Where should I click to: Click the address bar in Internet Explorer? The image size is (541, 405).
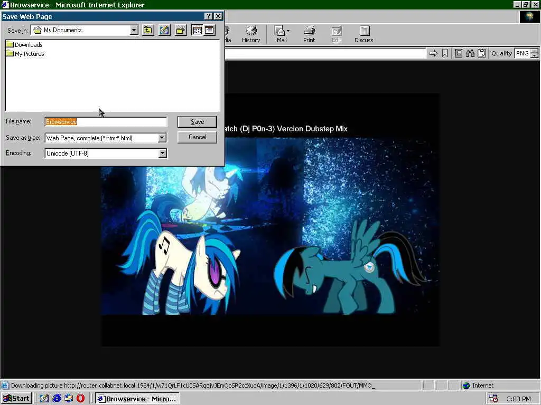pyautogui.click(x=325, y=53)
